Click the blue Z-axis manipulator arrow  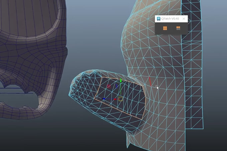click(103, 99)
